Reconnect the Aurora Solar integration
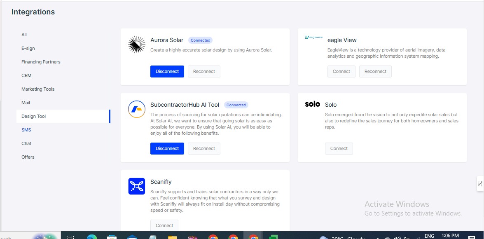Image resolution: width=484 pixels, height=239 pixels. (x=204, y=71)
